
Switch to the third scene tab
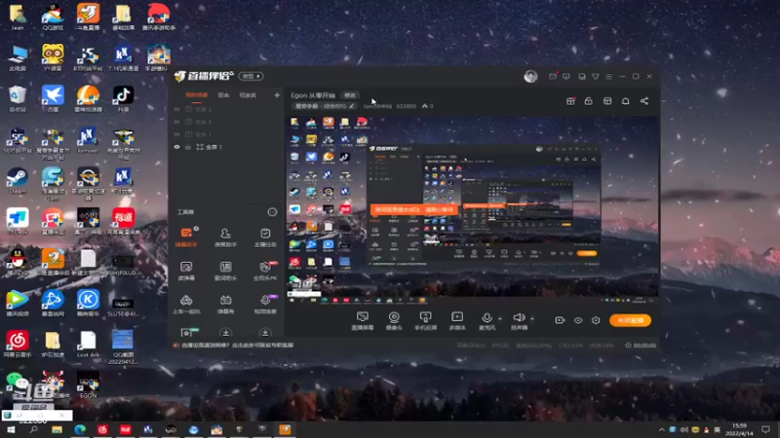point(248,94)
